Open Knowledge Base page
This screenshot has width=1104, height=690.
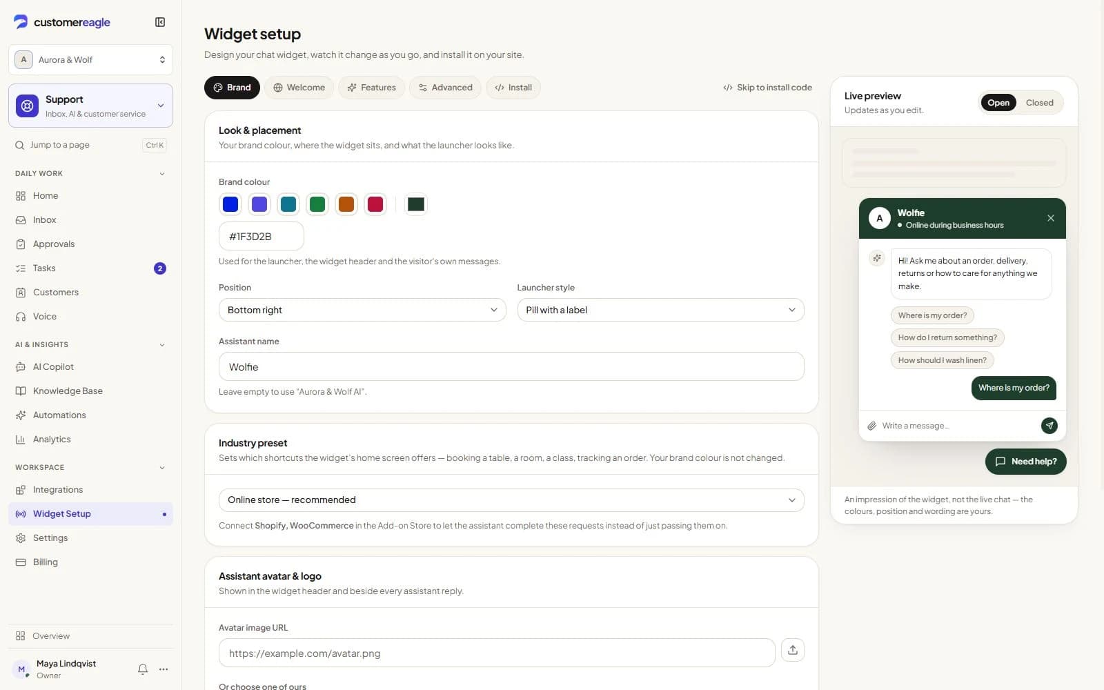[90, 391]
